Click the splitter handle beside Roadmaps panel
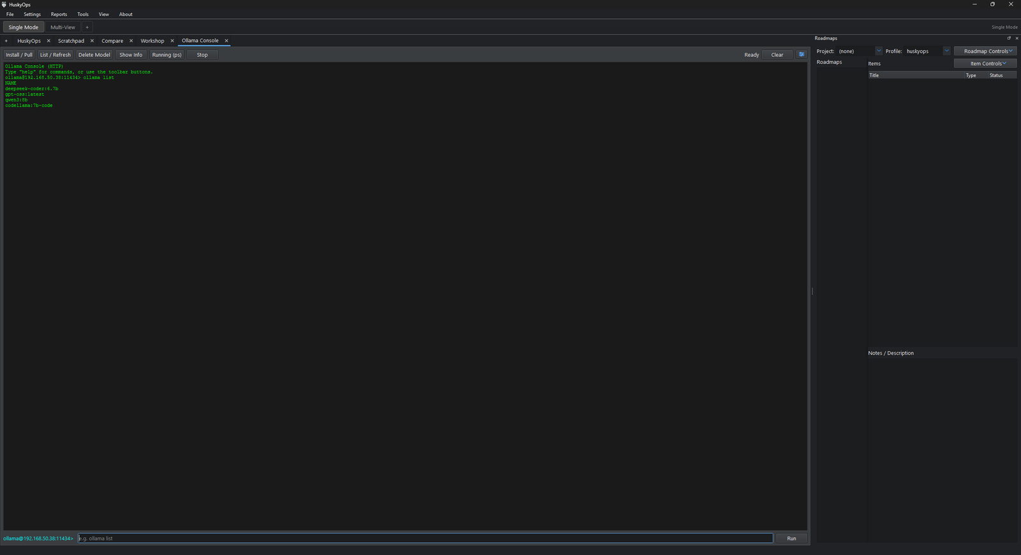 click(812, 291)
